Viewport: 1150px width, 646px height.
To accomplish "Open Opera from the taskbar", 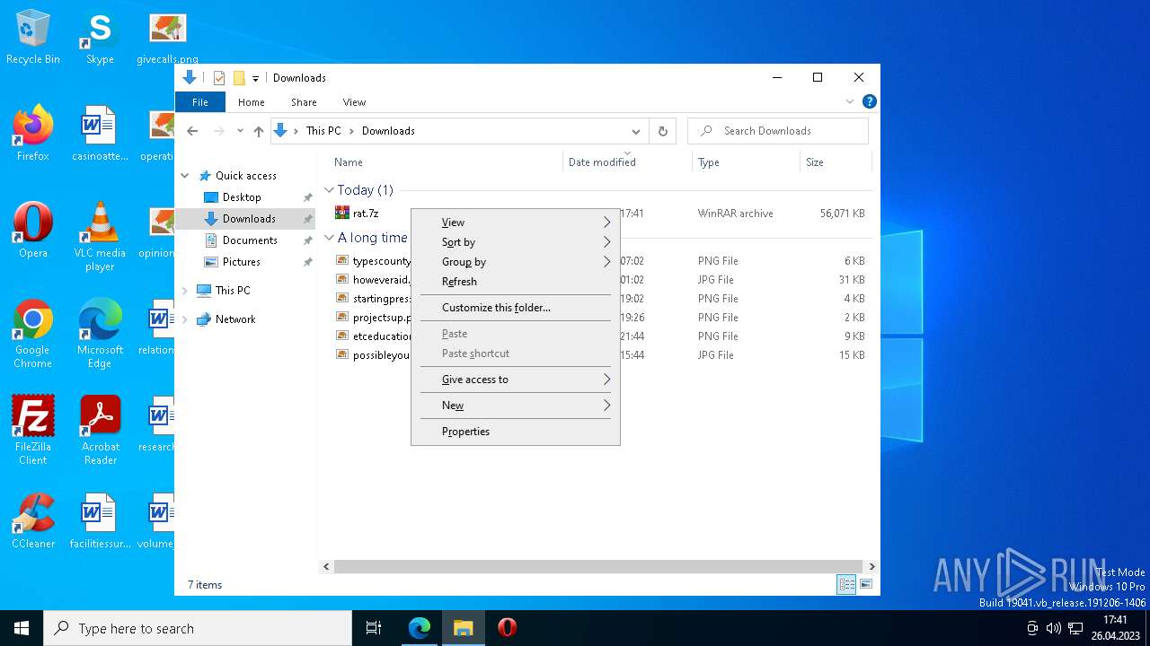I will point(507,628).
